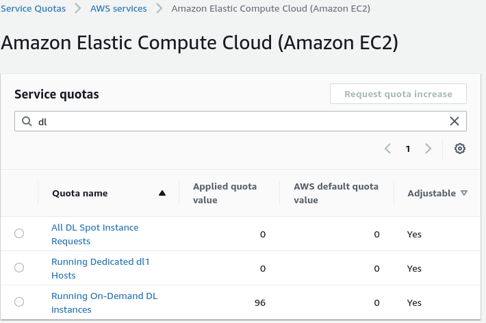The image size is (486, 323).
Task: Clear the search field with X icon
Action: 455,121
